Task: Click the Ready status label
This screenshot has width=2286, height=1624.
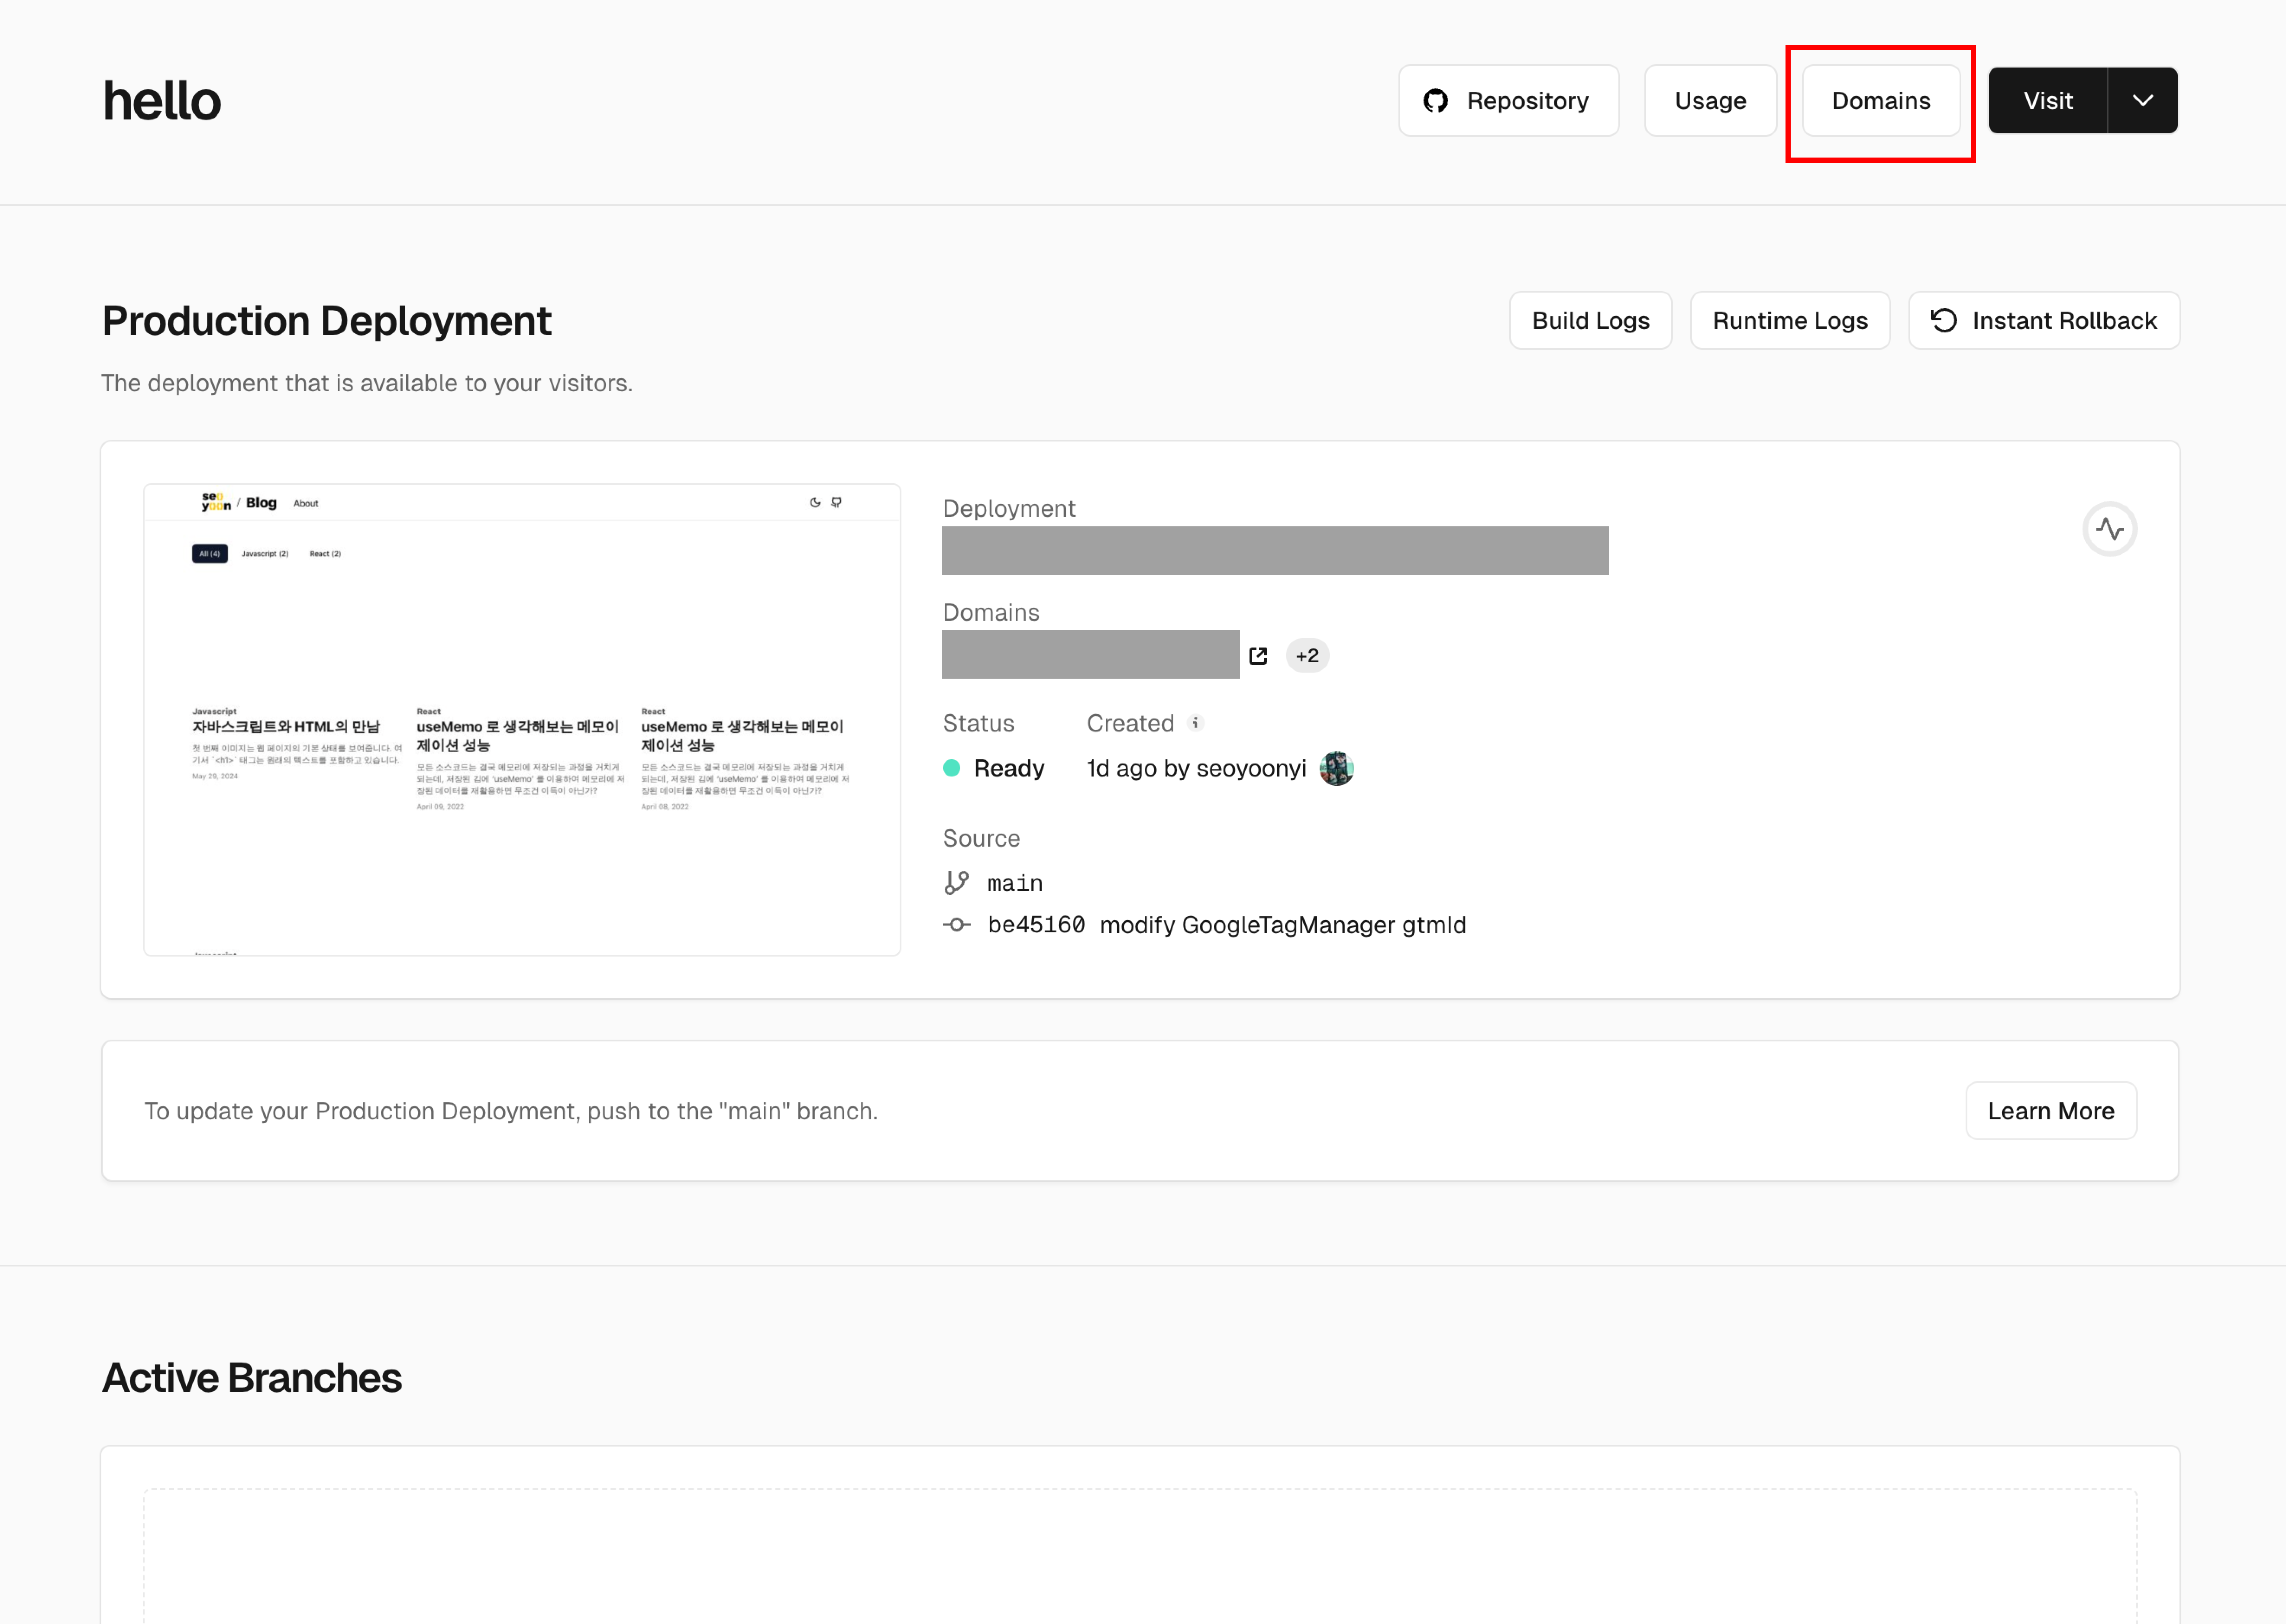Action: click(1009, 768)
